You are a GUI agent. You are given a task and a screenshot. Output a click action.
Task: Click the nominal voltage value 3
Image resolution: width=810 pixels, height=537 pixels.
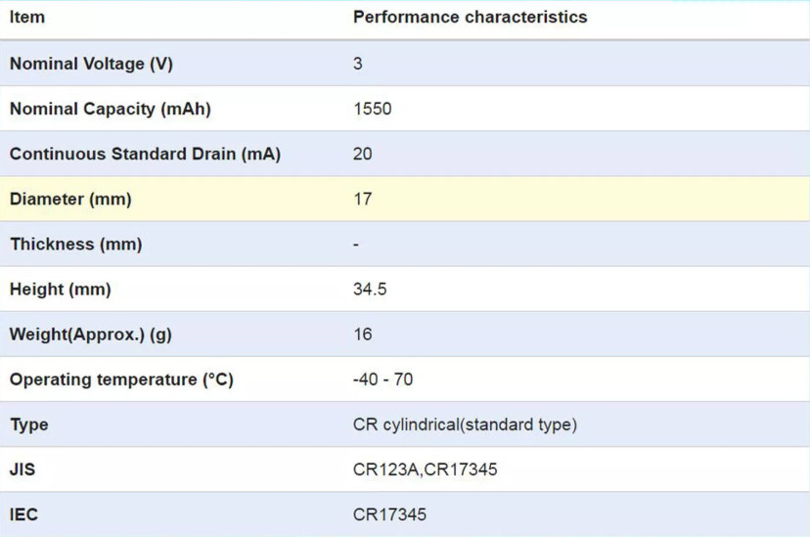(x=357, y=64)
